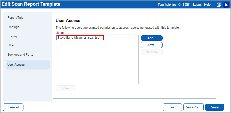Open Services and Ports section
231x113 pixels.
(20, 55)
